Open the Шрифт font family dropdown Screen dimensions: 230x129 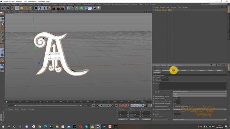pos(199,92)
